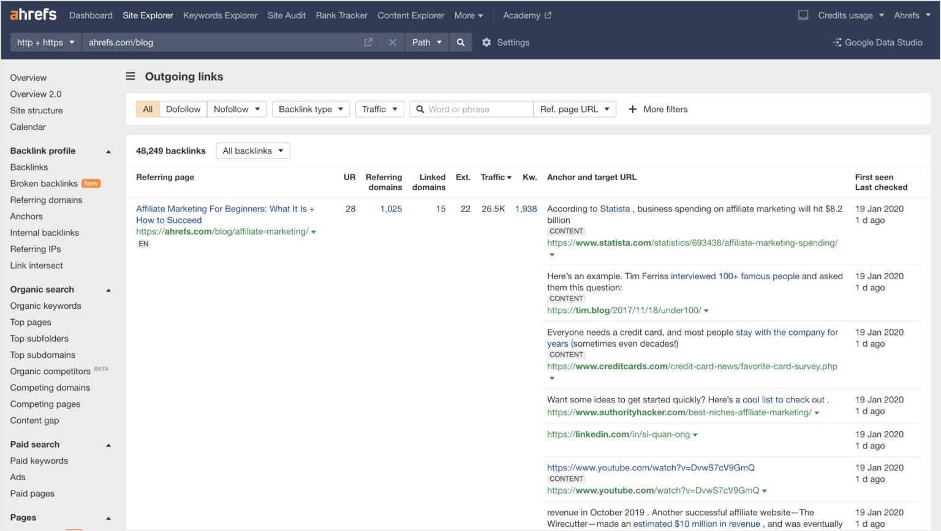Collapse the Paid search section

(108, 445)
